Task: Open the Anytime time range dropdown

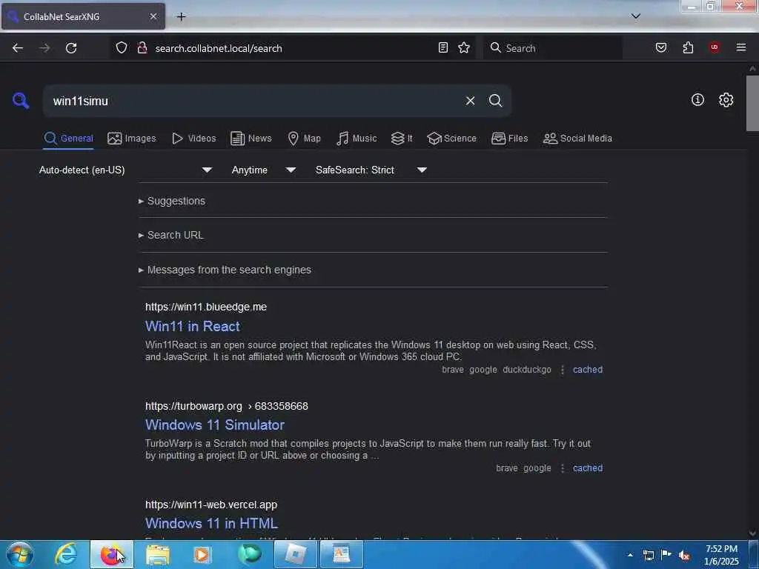Action: click(x=263, y=170)
